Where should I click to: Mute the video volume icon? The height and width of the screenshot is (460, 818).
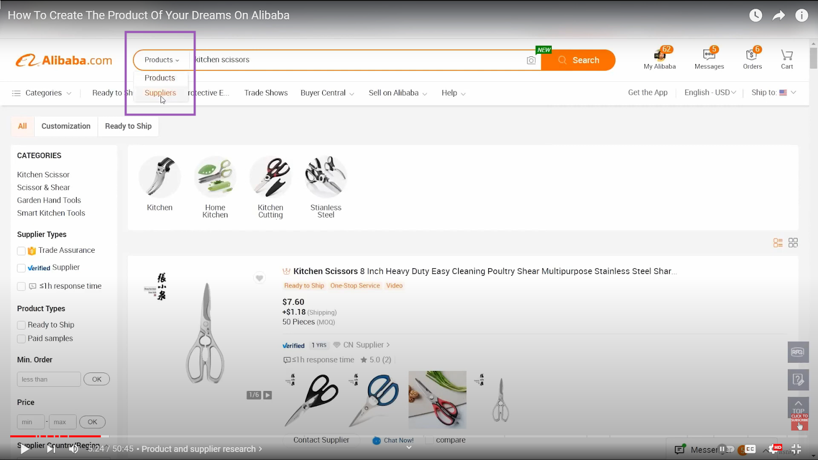74,449
